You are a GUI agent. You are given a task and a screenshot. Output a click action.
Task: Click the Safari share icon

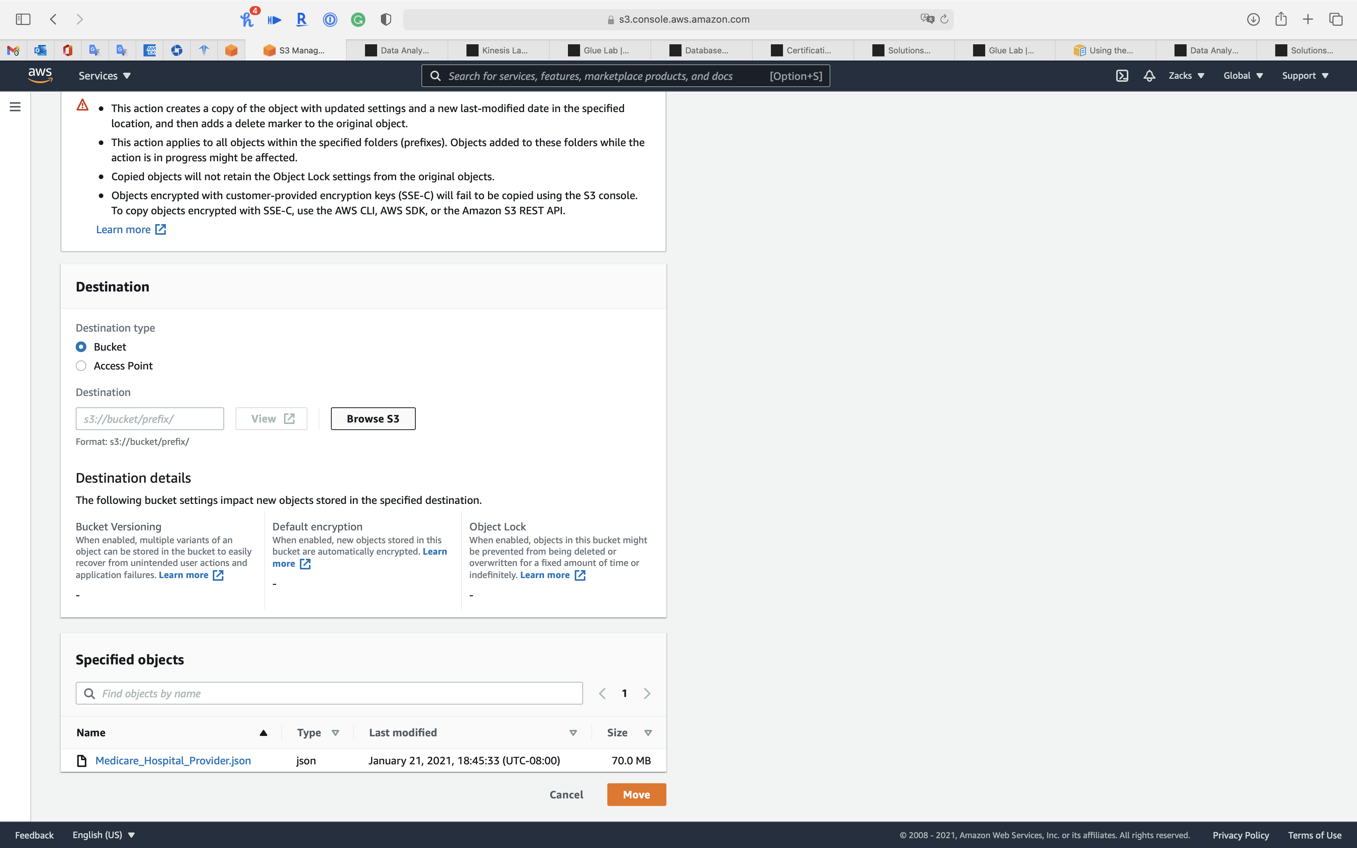pos(1281,19)
